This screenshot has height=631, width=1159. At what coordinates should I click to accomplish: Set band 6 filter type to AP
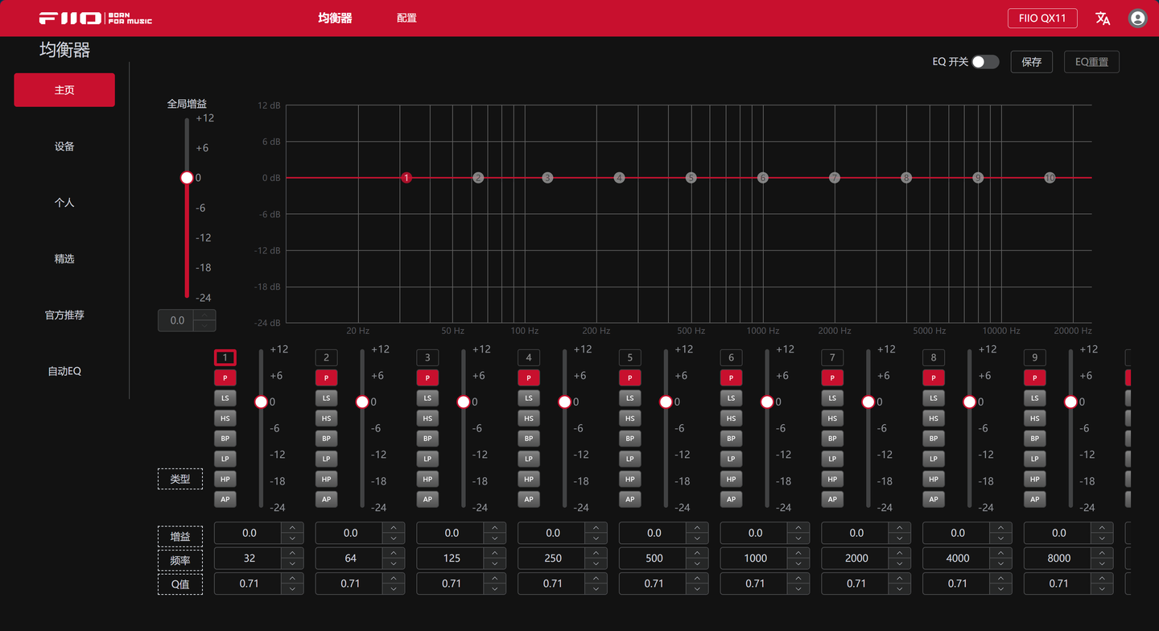(731, 499)
